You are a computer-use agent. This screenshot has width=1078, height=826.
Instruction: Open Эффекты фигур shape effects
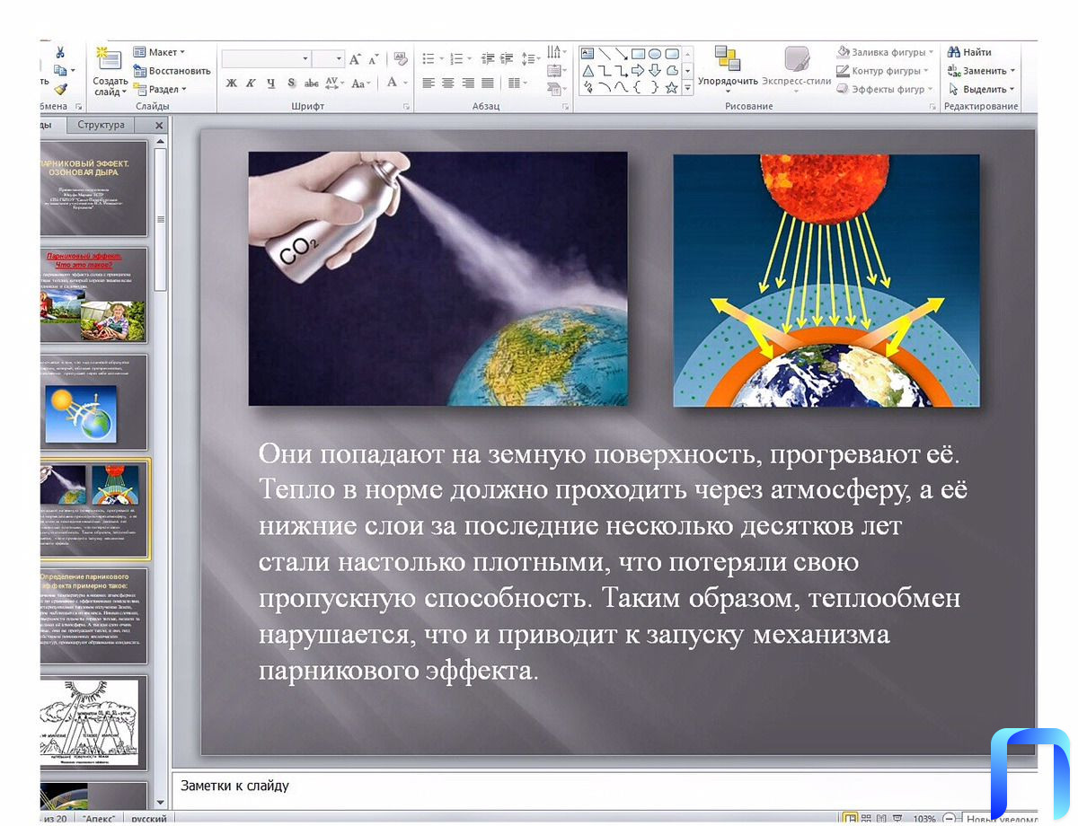(885, 89)
